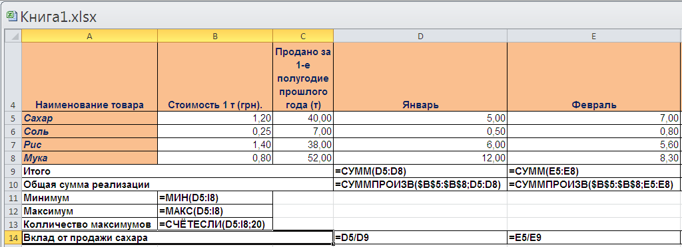The image size is (682, 247).
Task: Select column B header
Action: pos(215,37)
